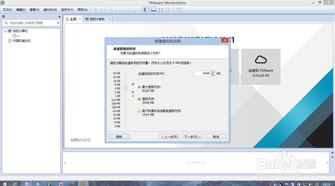
Task: Click the revert to snapshot toolbar icon
Action: (128, 10)
